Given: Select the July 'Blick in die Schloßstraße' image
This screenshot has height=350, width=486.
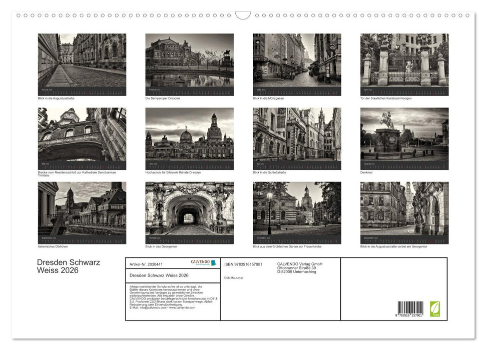Looking at the screenshot, I should pos(296,139).
